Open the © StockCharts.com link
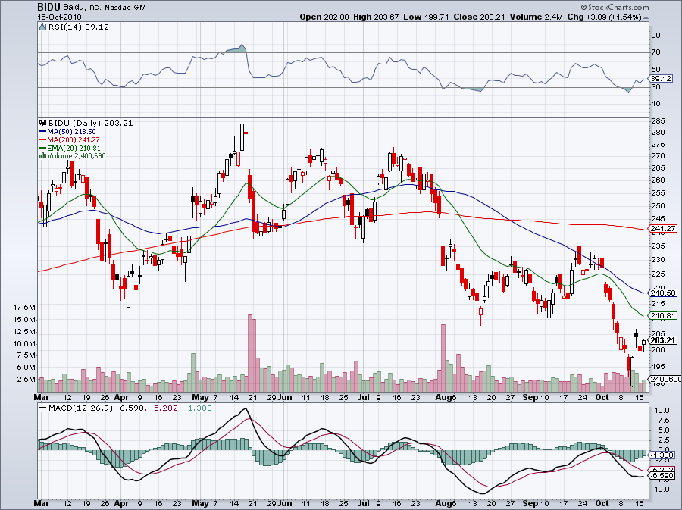 (x=614, y=7)
